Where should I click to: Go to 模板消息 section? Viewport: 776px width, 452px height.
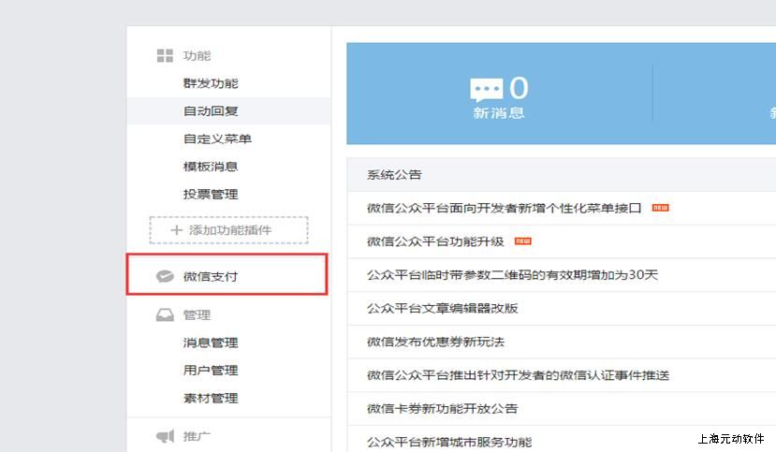click(211, 167)
